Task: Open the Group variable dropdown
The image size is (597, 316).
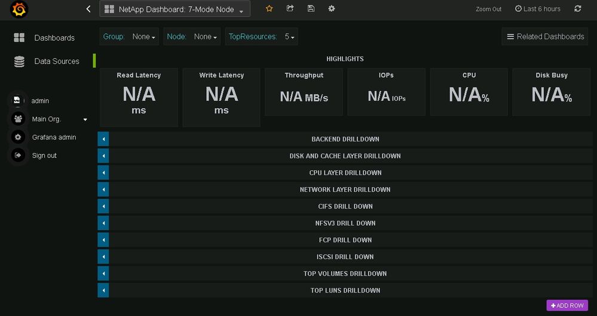Action: (143, 37)
